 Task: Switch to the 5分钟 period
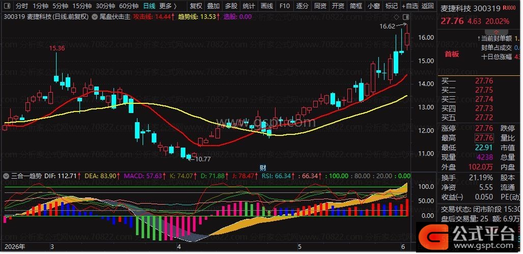coord(61,6)
